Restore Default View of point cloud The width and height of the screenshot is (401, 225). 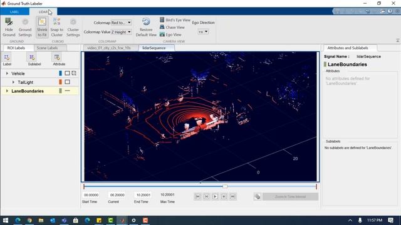tap(146, 27)
